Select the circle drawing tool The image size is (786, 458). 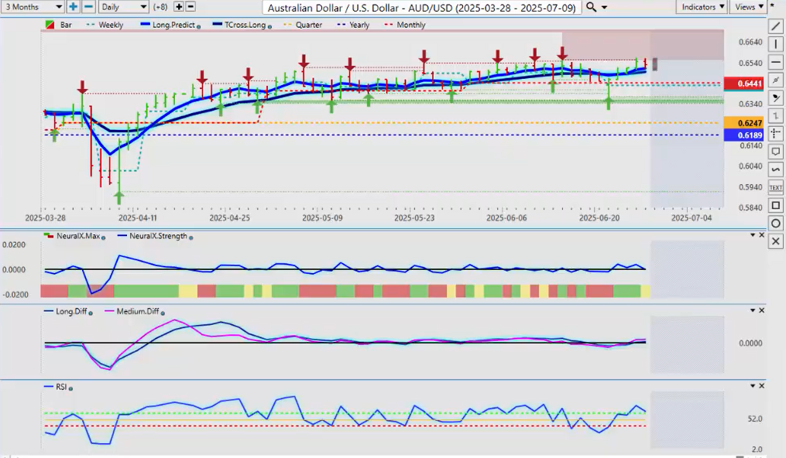pos(777,224)
